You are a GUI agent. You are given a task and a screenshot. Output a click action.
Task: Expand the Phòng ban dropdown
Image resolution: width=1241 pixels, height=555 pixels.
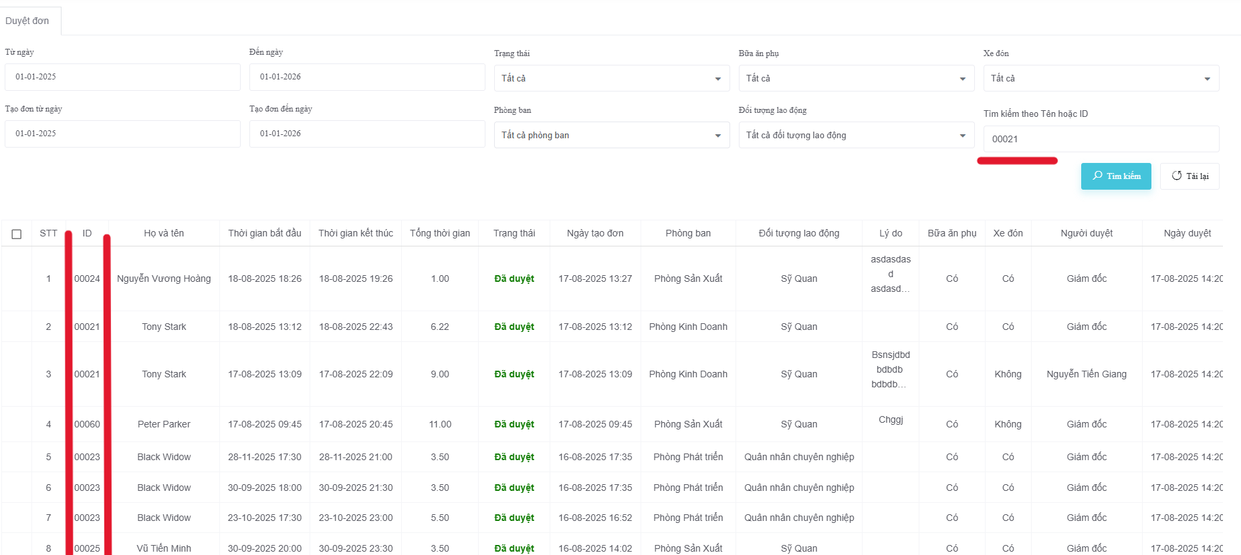click(x=611, y=135)
